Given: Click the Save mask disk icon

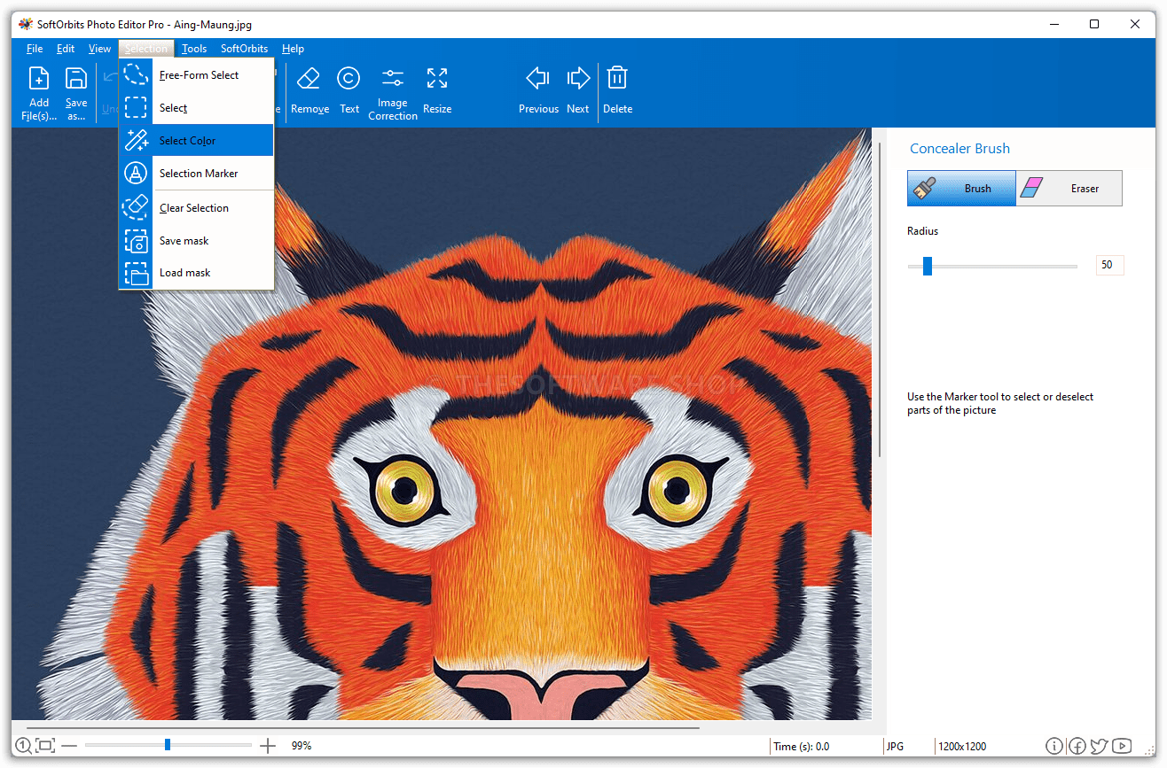Looking at the screenshot, I should click(x=136, y=240).
